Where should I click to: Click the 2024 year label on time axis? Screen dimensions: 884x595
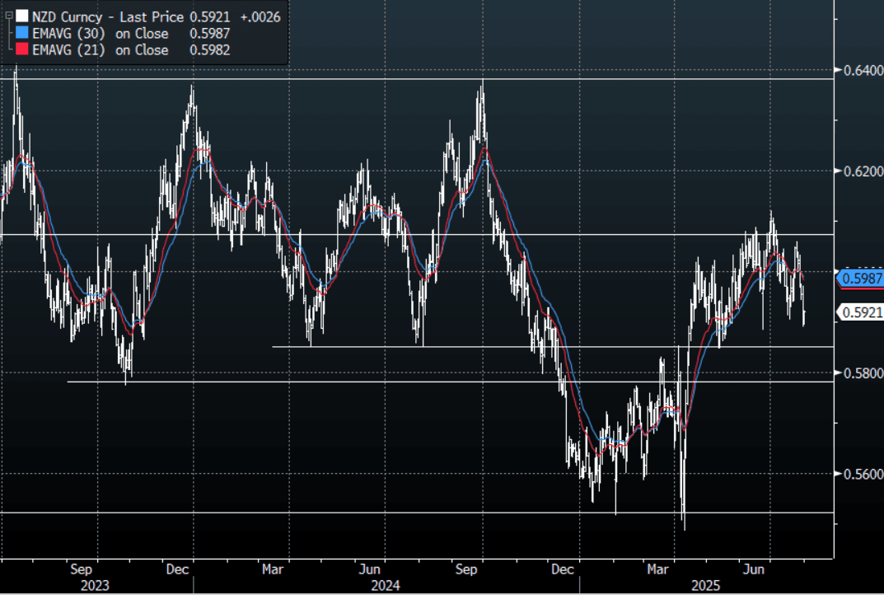coord(385,585)
